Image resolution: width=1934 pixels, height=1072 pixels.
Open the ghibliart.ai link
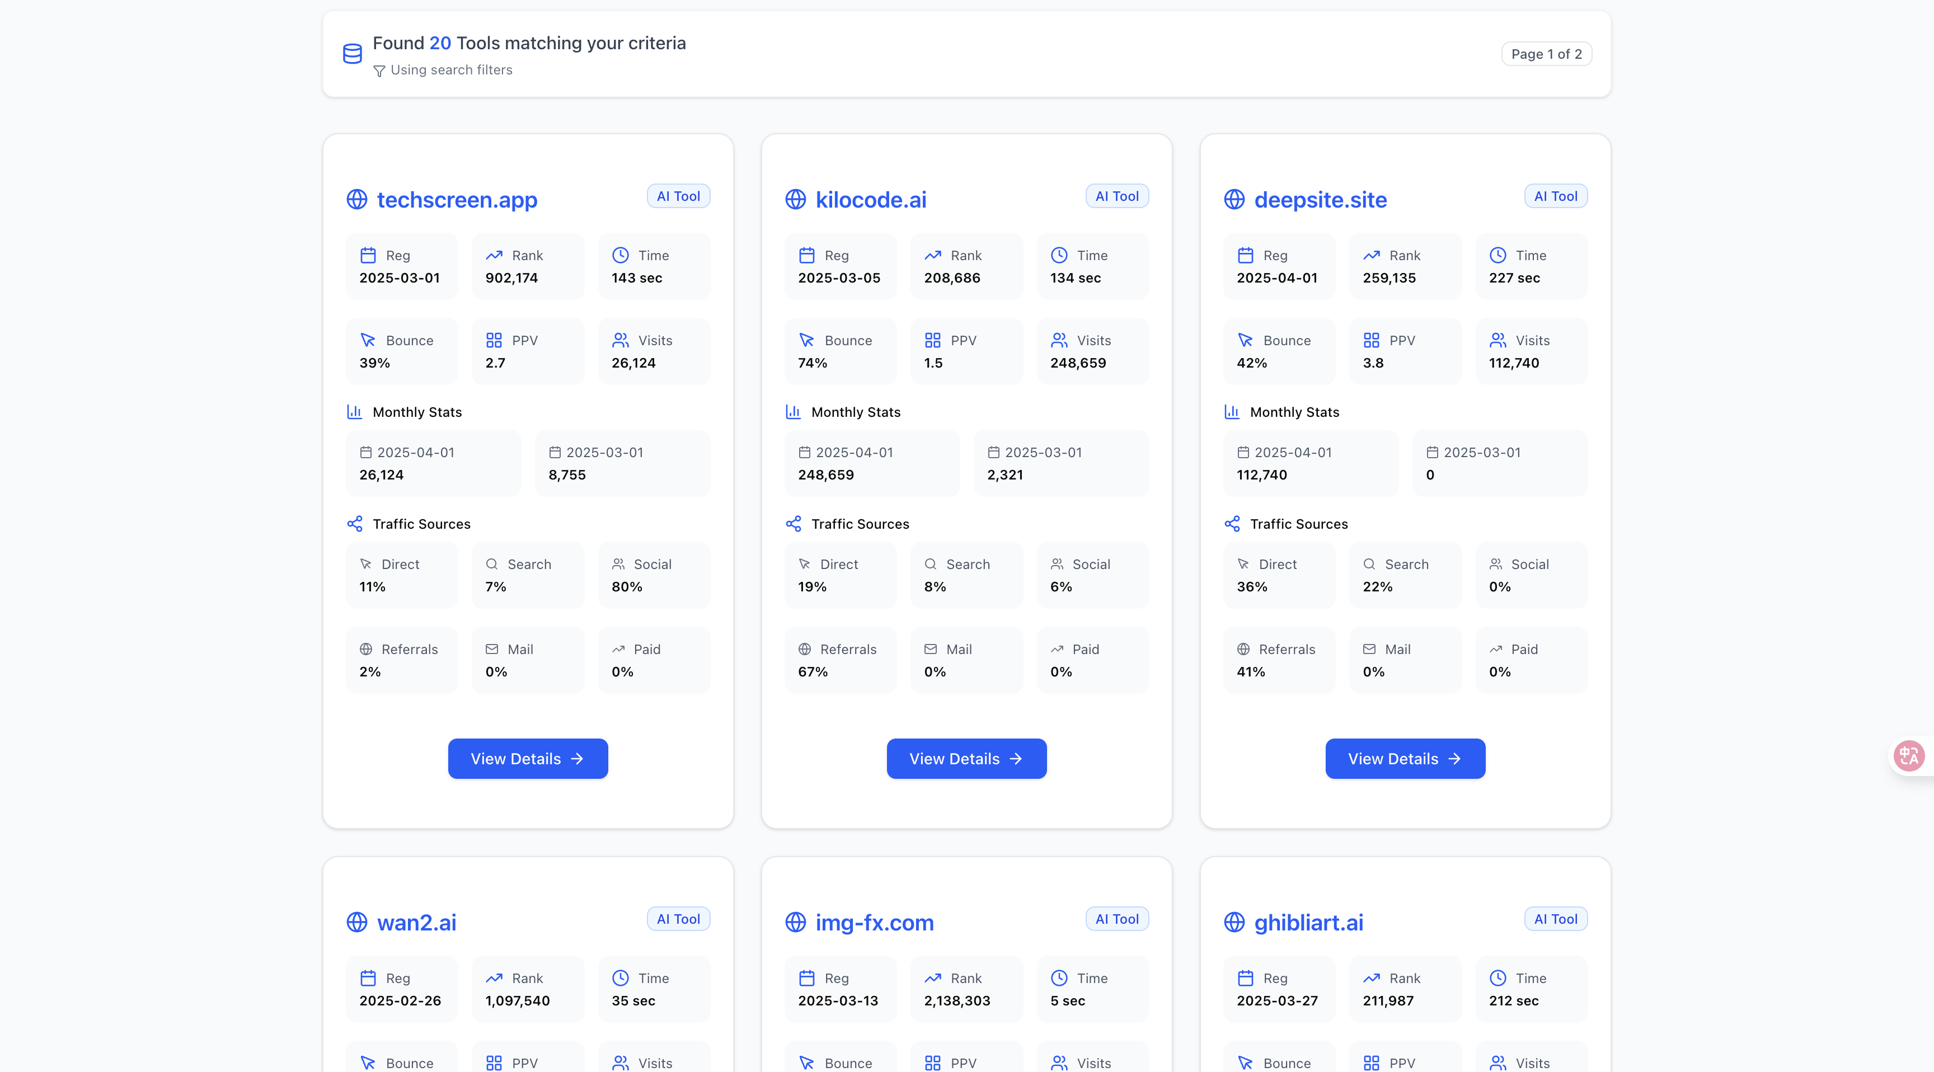click(x=1308, y=922)
